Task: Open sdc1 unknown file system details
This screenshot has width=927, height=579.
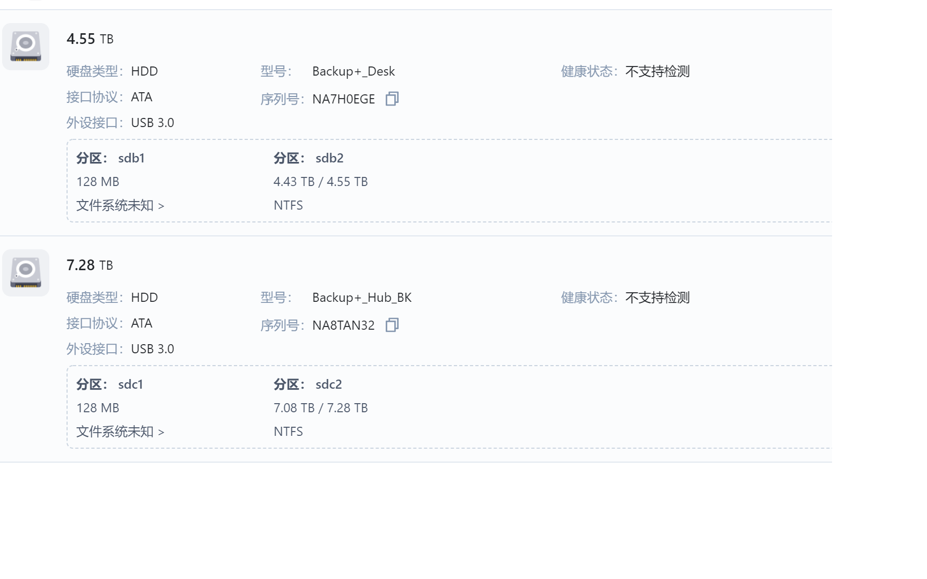Action: tap(120, 432)
